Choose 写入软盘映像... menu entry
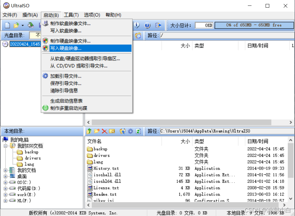 (87, 31)
